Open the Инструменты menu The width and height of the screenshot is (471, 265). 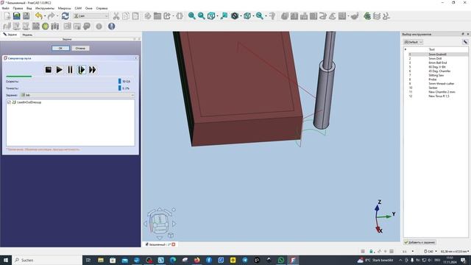45,8
